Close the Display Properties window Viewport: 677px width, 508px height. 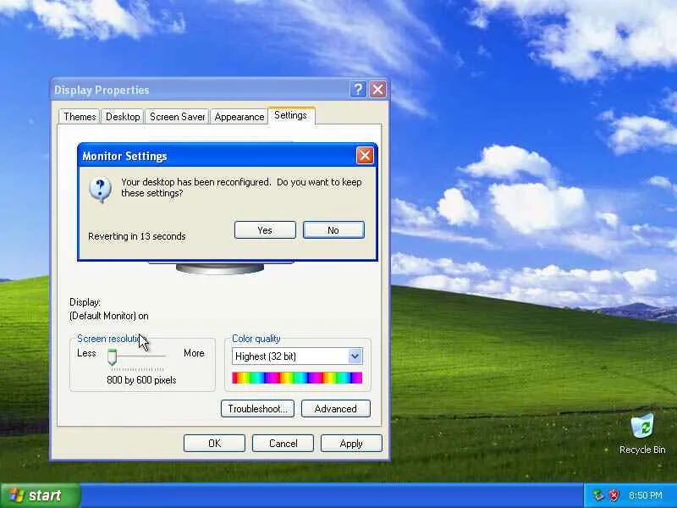[x=377, y=90]
